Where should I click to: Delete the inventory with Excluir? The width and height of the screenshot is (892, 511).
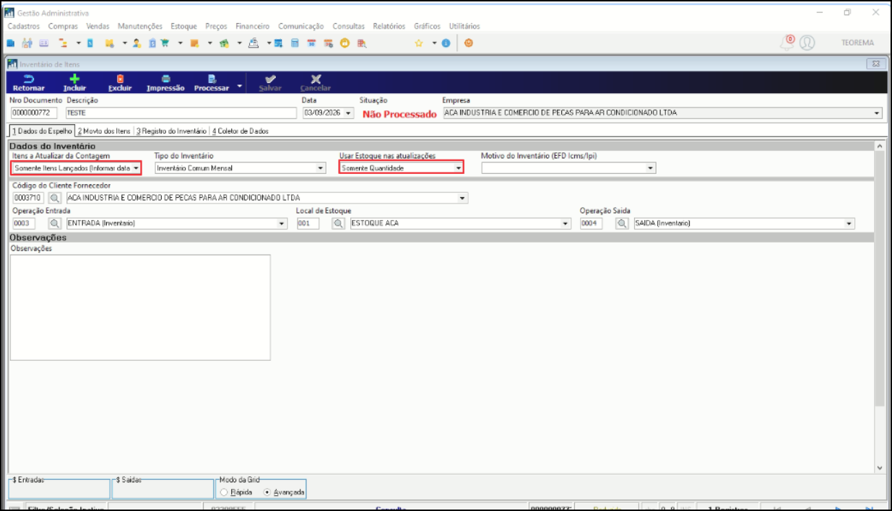[120, 83]
